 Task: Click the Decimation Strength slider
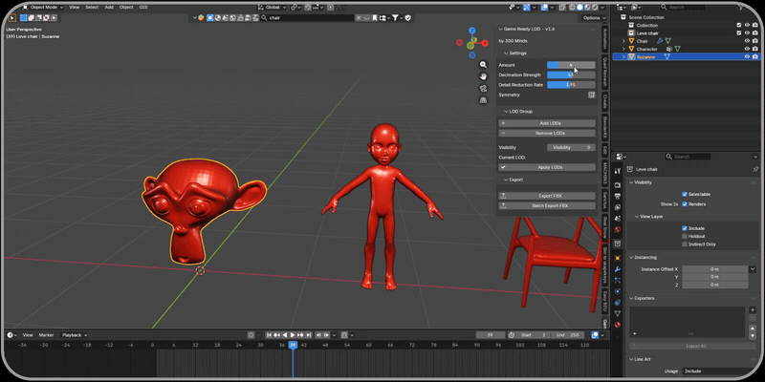click(571, 75)
